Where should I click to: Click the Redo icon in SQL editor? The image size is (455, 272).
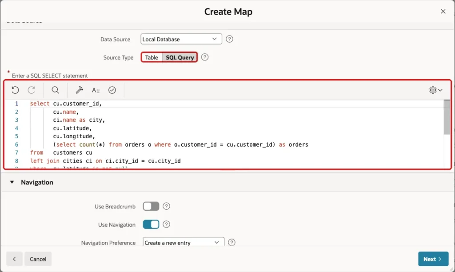(32, 90)
